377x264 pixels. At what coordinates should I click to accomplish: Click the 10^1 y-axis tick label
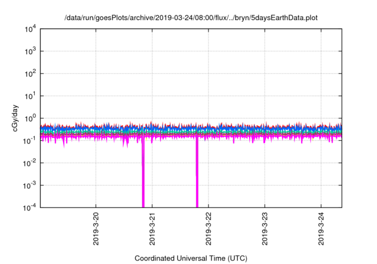pos(30,96)
